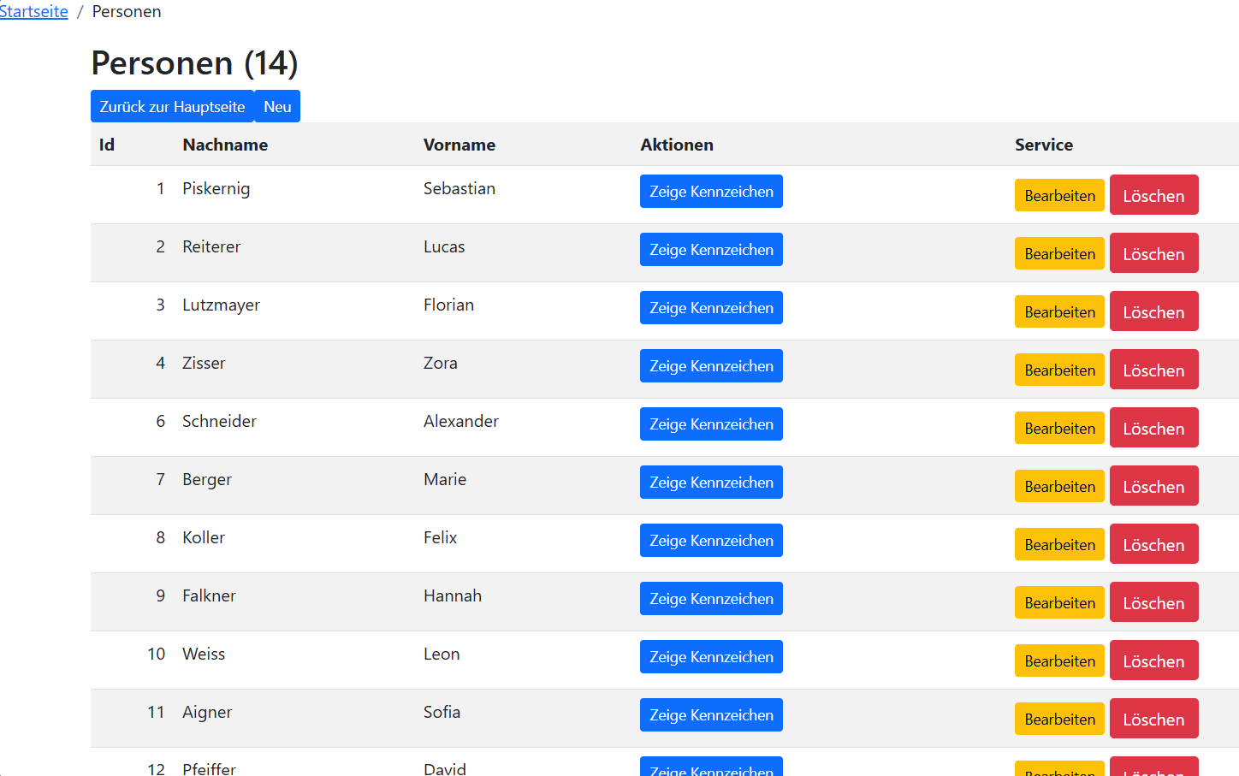Edit the Piskernig entry via Bearbeiten
The height and width of the screenshot is (776, 1239).
pyautogui.click(x=1058, y=196)
